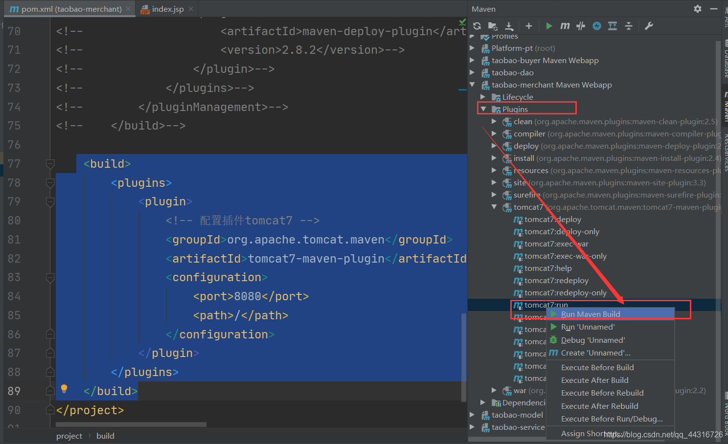Open Maven panel gear options
The width and height of the screenshot is (728, 444).
[698, 9]
